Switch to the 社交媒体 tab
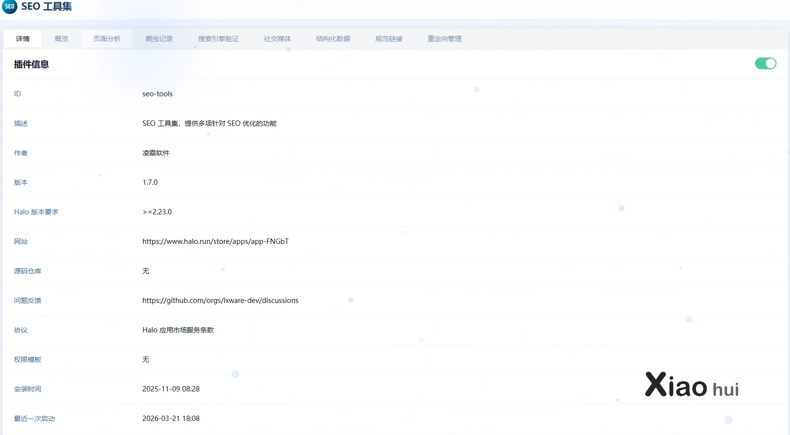The width and height of the screenshot is (790, 435). tap(278, 39)
